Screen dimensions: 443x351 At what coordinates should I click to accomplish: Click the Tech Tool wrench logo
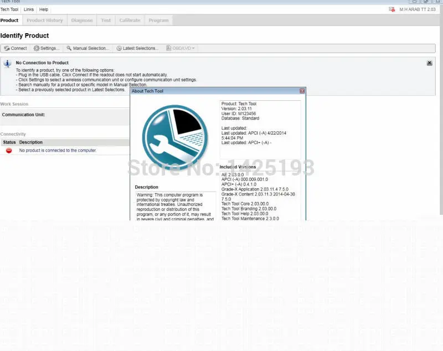point(175,137)
